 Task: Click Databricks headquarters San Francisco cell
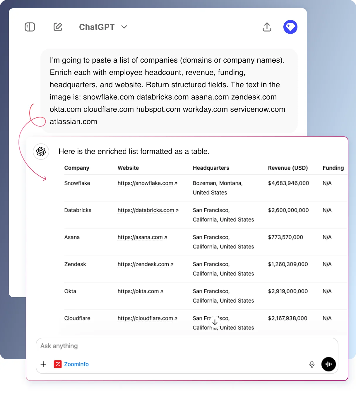pos(223,215)
